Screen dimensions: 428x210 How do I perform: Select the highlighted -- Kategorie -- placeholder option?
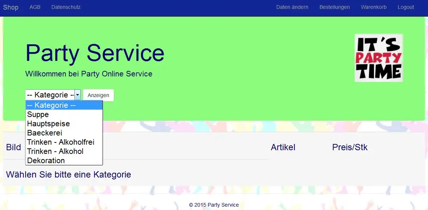pyautogui.click(x=64, y=105)
